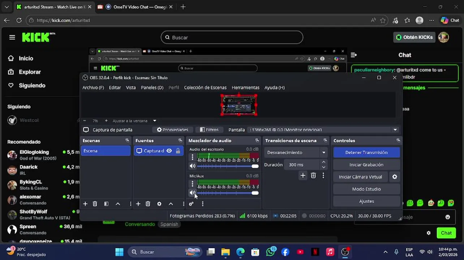Open advanced audio properties gears icon

191,204
